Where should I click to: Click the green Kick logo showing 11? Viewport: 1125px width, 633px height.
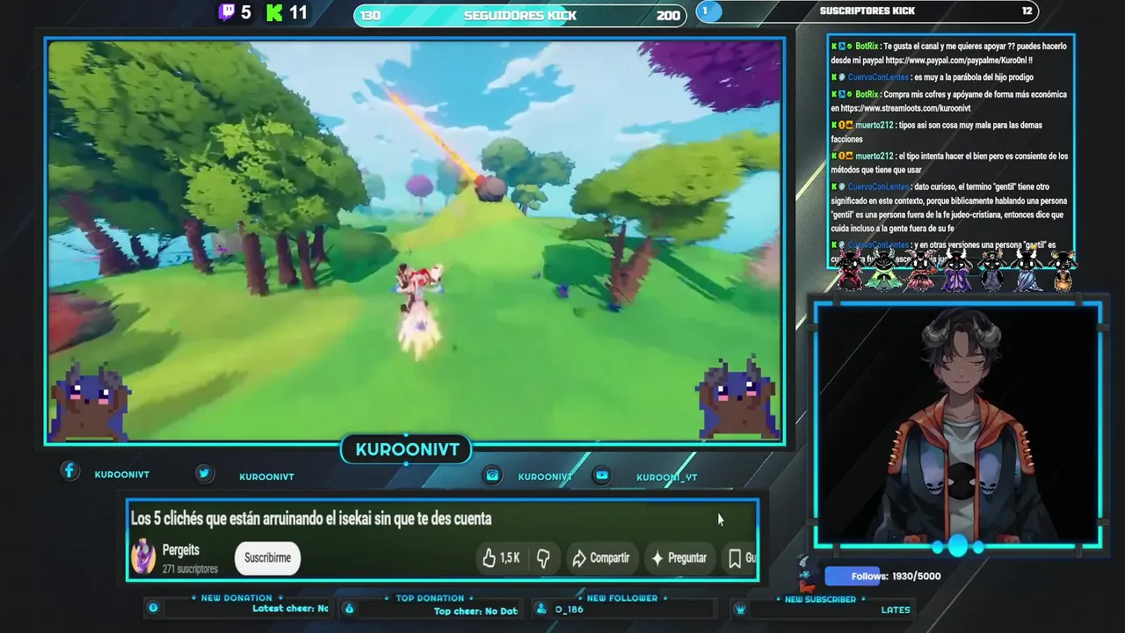point(274,12)
